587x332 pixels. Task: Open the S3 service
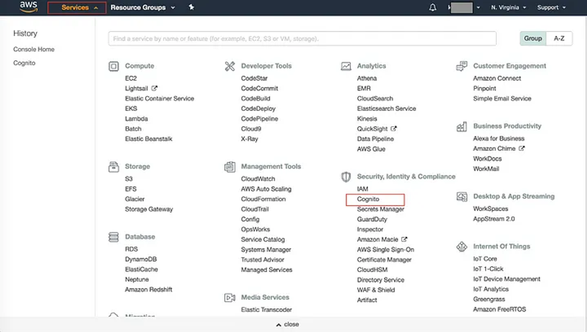tap(129, 179)
